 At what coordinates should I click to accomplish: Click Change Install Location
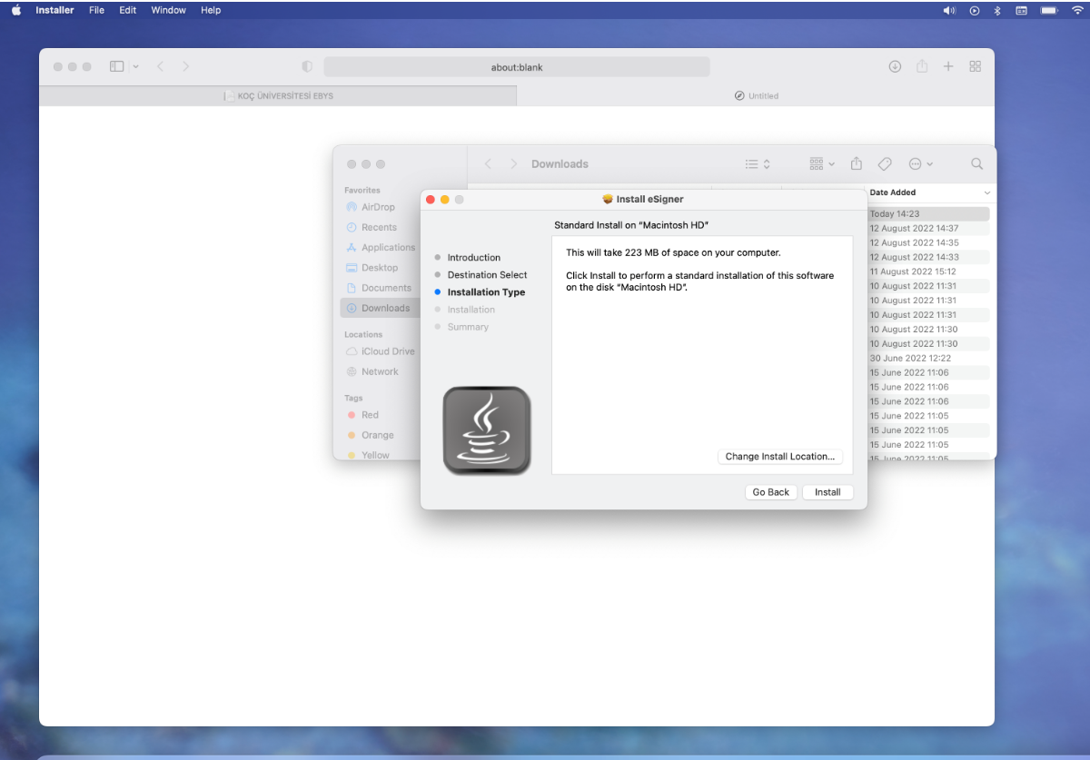pyautogui.click(x=780, y=456)
